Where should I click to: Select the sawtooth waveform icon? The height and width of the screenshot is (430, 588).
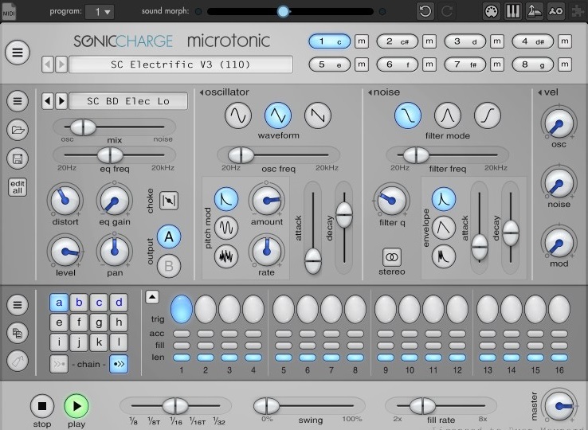coord(318,115)
